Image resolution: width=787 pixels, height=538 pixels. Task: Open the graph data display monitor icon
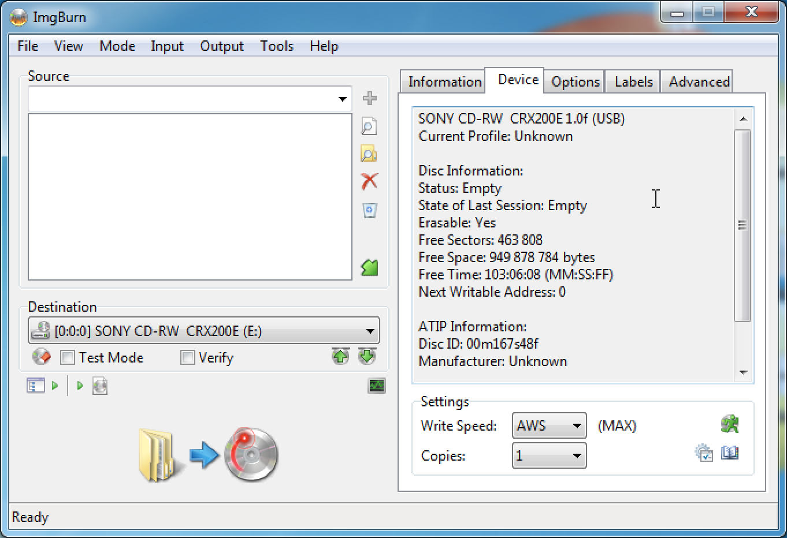(377, 386)
